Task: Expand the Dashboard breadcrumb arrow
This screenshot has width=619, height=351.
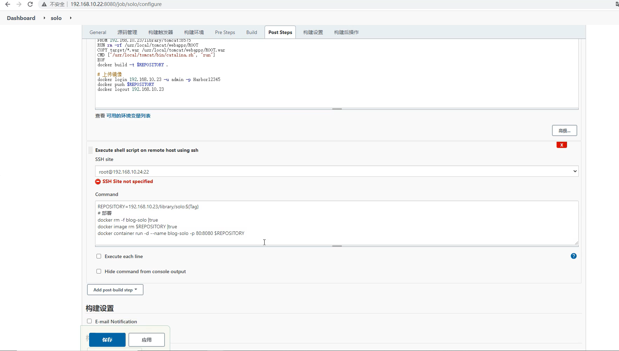Action: 44,18
